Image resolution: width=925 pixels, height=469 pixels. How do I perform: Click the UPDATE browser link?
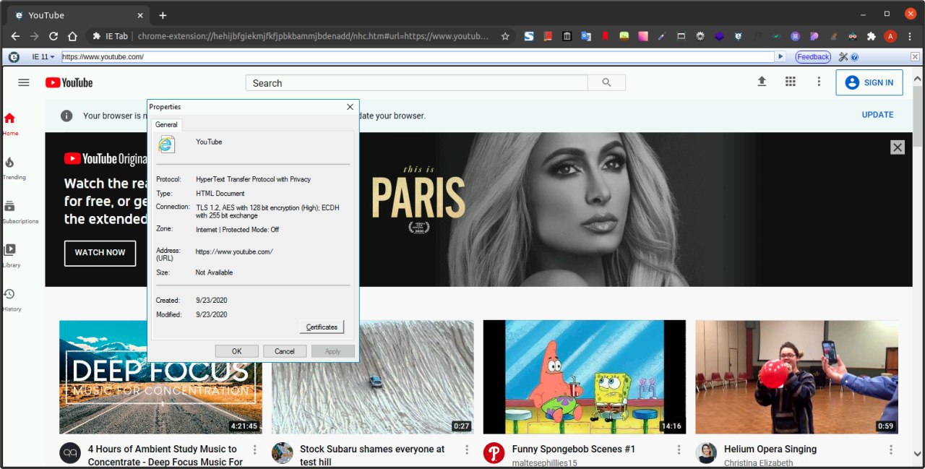pos(877,115)
